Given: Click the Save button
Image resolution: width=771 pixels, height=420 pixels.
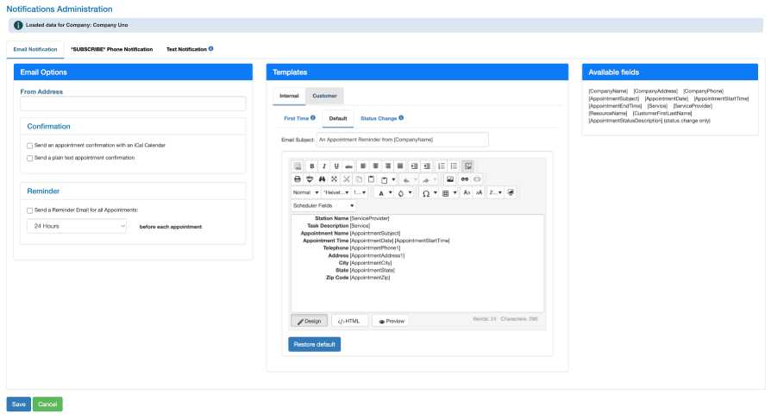Looking at the screenshot, I should pos(18,404).
